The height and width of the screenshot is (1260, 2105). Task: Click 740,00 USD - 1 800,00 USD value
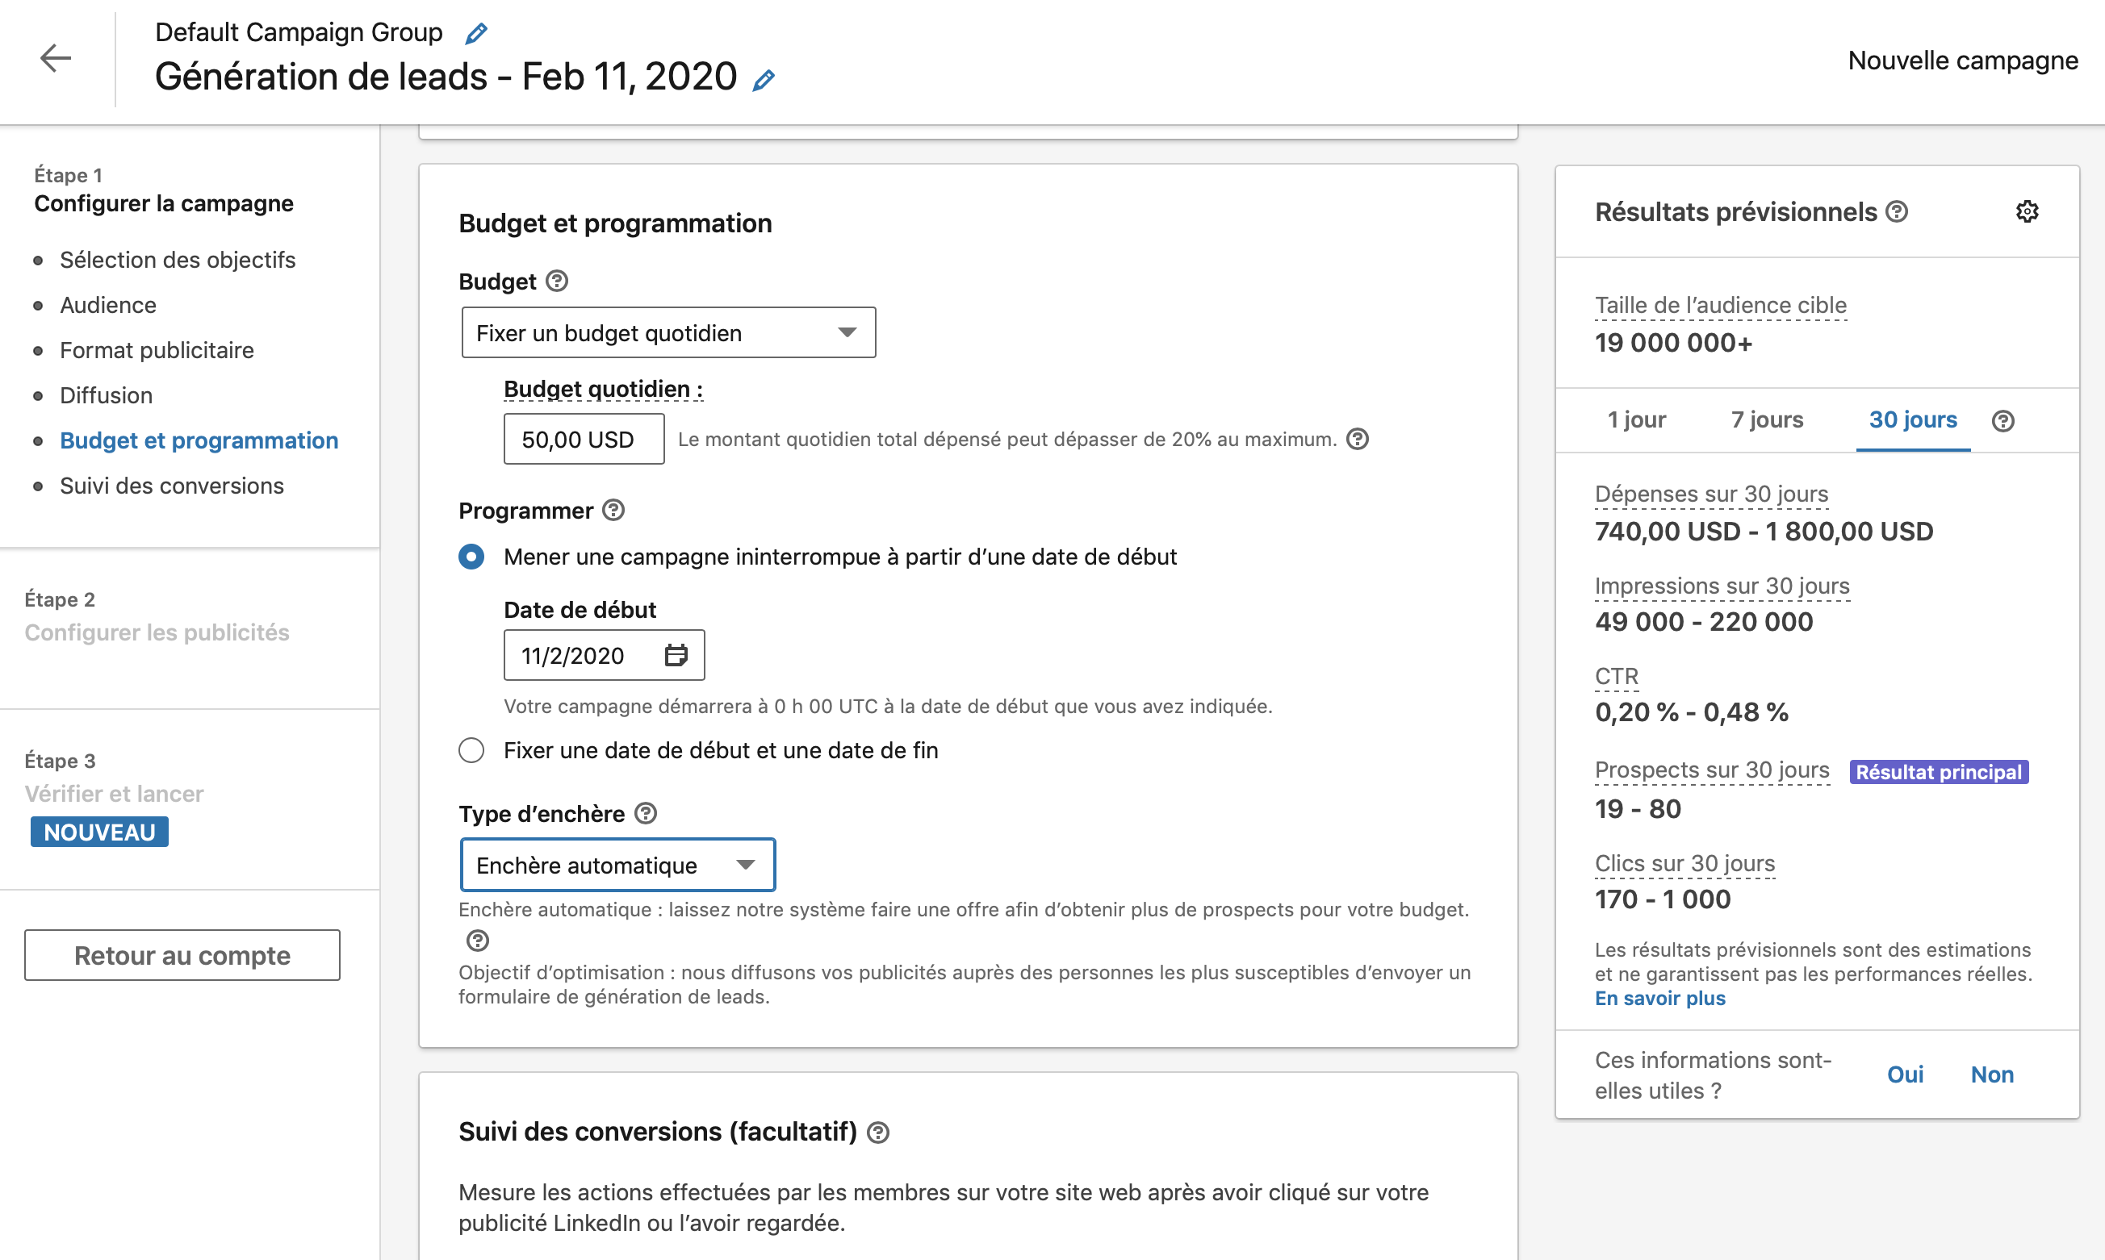pyautogui.click(x=1764, y=532)
